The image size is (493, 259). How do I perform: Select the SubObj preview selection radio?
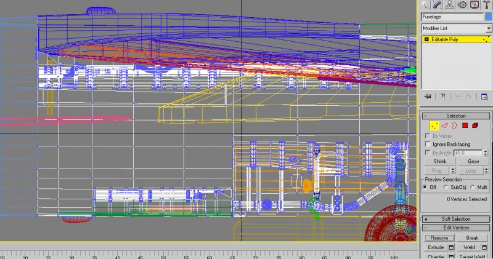(x=446, y=187)
